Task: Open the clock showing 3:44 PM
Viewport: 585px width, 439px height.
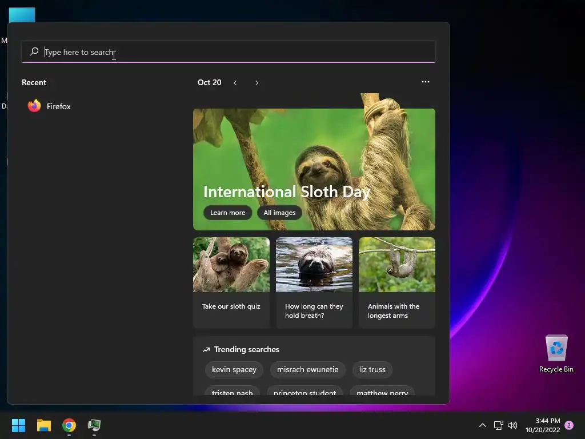Action: pos(543,425)
